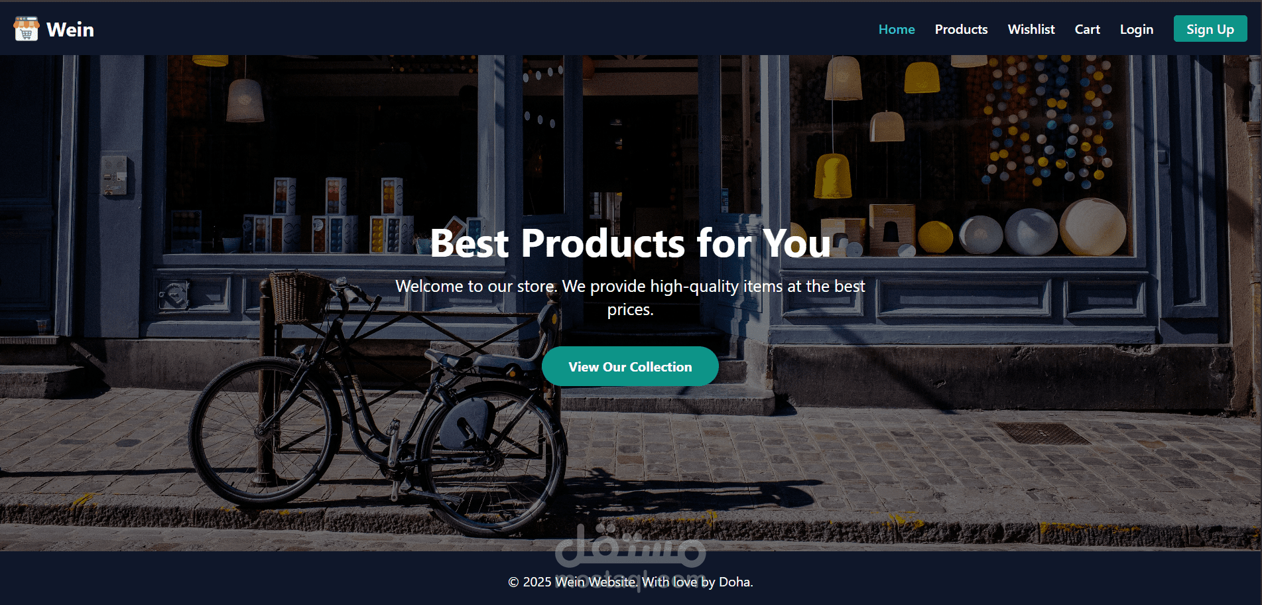This screenshot has width=1262, height=605.
Task: Click the intercom panel on the wall
Action: pyautogui.click(x=113, y=176)
